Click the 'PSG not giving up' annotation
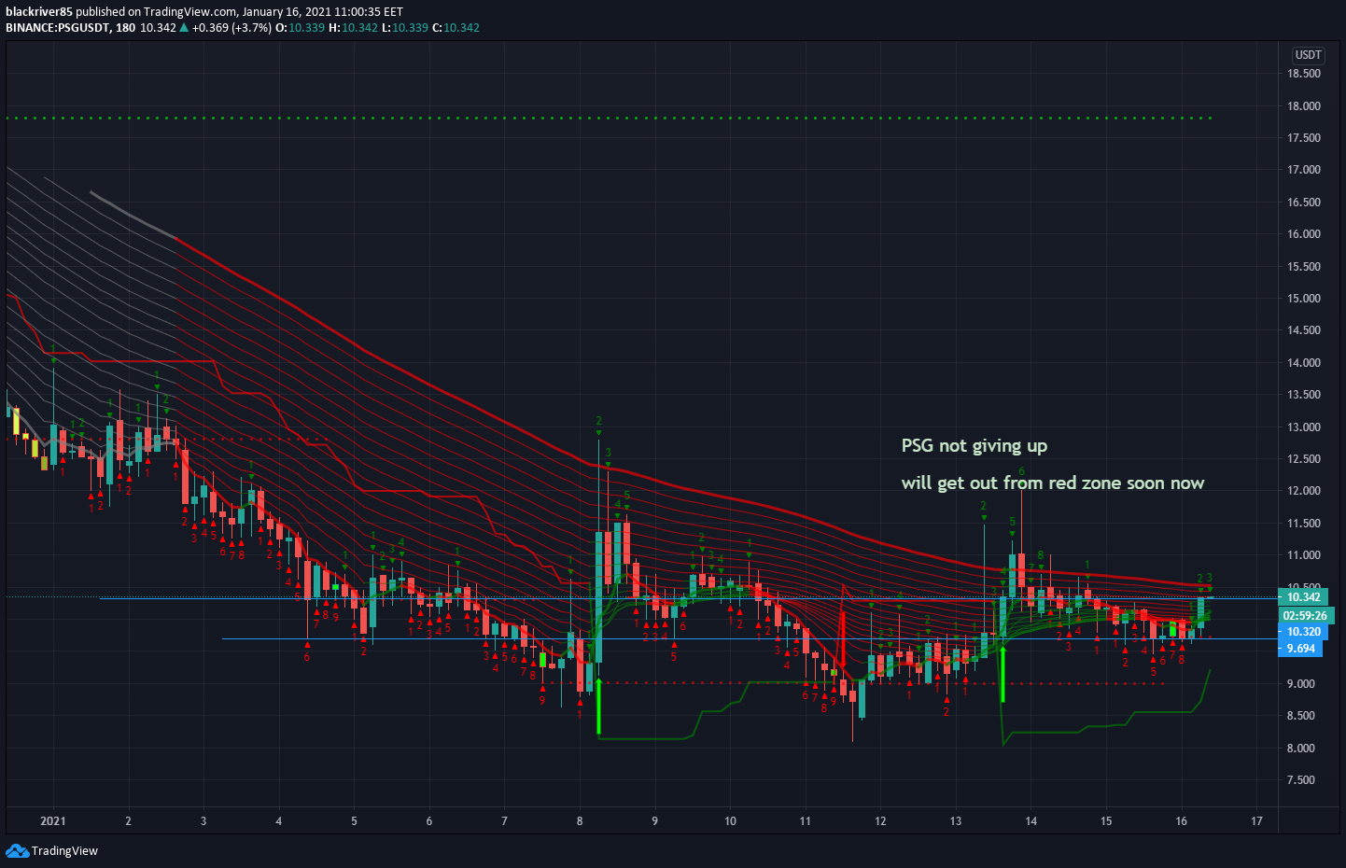Screen dimensions: 1346x868 974,446
